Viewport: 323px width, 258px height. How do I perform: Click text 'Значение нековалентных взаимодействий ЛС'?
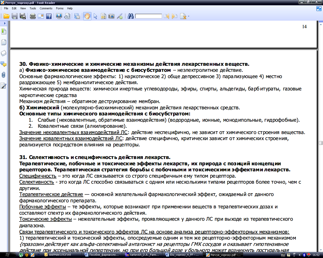pyautogui.click(x=73, y=133)
